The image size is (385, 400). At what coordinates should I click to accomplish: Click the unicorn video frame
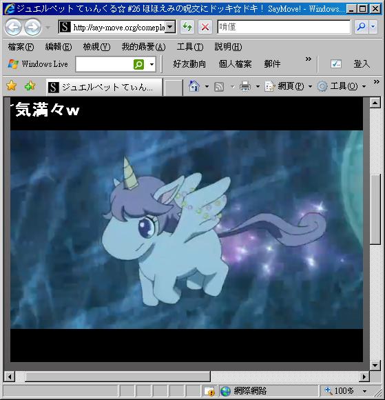(x=187, y=230)
